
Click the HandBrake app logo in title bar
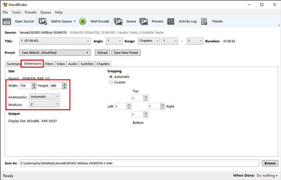point(5,4)
